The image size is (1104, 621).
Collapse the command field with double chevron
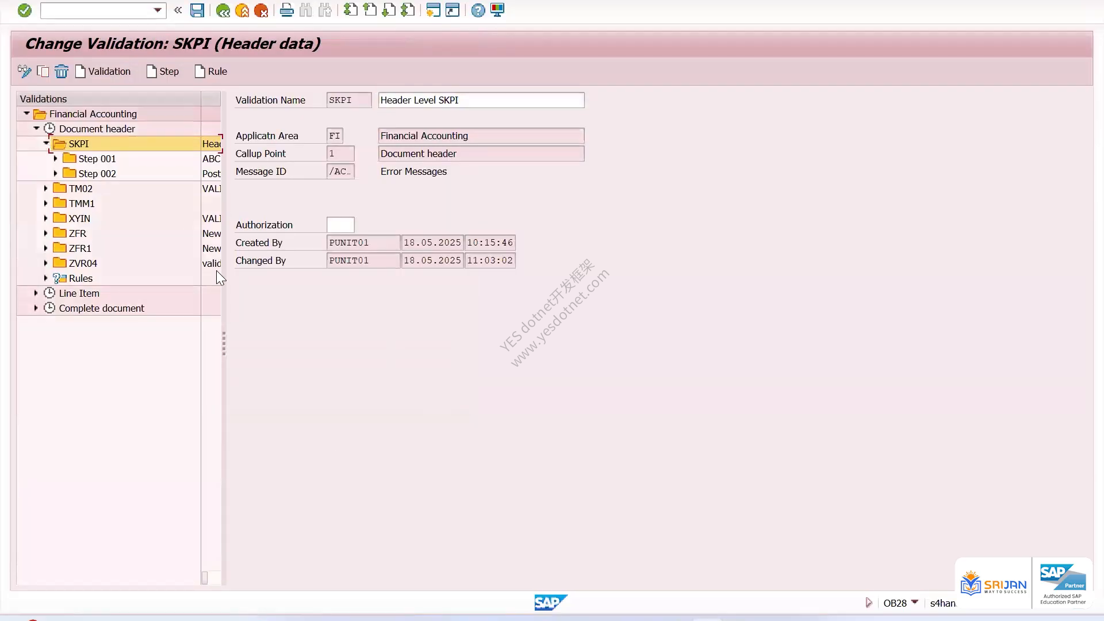click(x=178, y=10)
